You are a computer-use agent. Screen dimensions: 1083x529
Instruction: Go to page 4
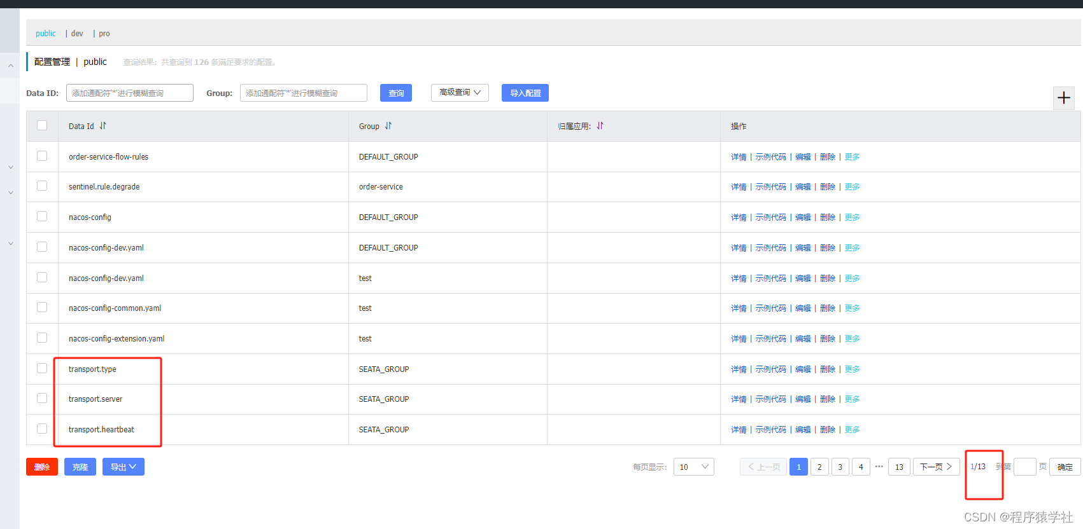tap(861, 467)
